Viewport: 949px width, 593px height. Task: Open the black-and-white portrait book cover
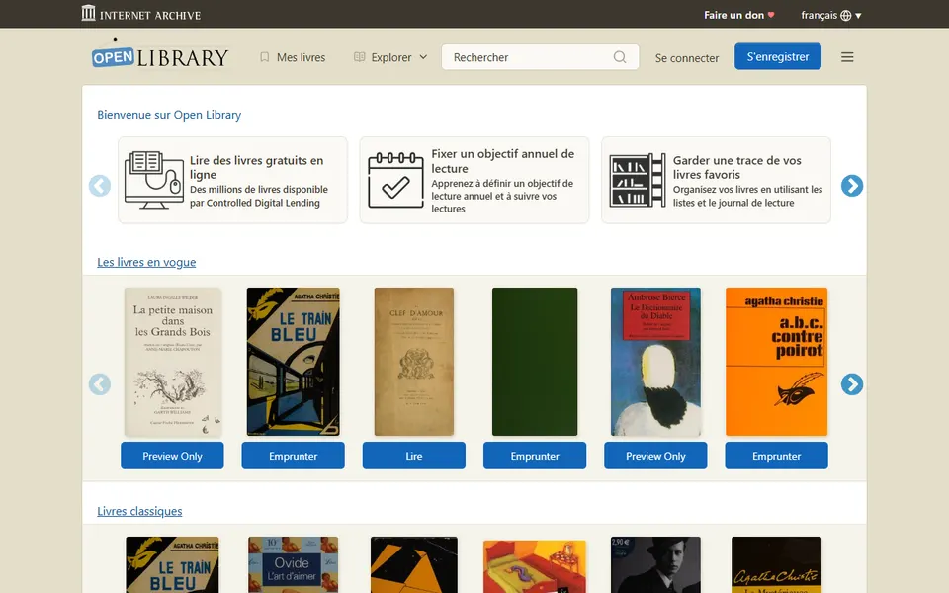655,564
